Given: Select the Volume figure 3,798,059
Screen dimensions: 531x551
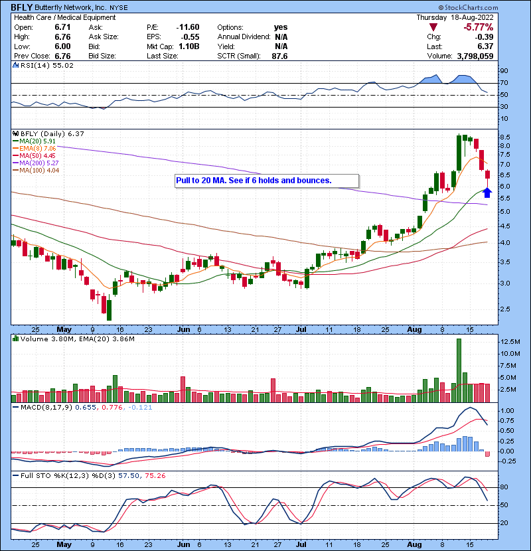Looking at the screenshot, I should coord(475,56).
